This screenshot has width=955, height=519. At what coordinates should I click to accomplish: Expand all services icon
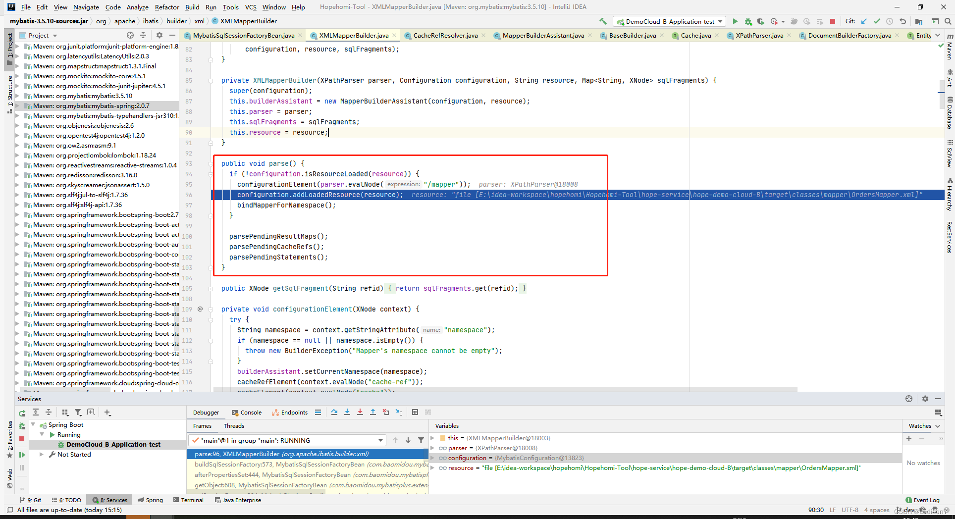click(x=36, y=412)
